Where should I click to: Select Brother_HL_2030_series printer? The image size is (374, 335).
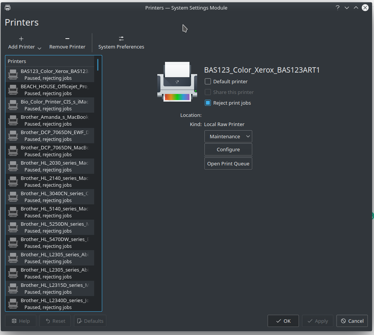coord(50,166)
